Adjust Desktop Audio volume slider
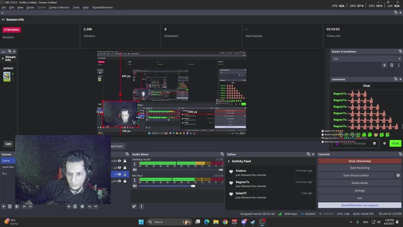The height and width of the screenshot is (227, 403). 181,170
